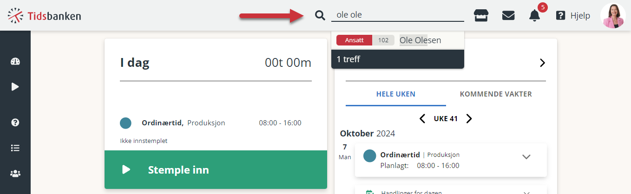Screen dimensions: 631x194
Task: Switch to Hele uken tab
Action: click(x=396, y=94)
